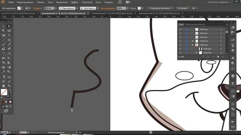Select the Zoom magnifier tool
This screenshot has width=241, height=135.
tap(9, 86)
